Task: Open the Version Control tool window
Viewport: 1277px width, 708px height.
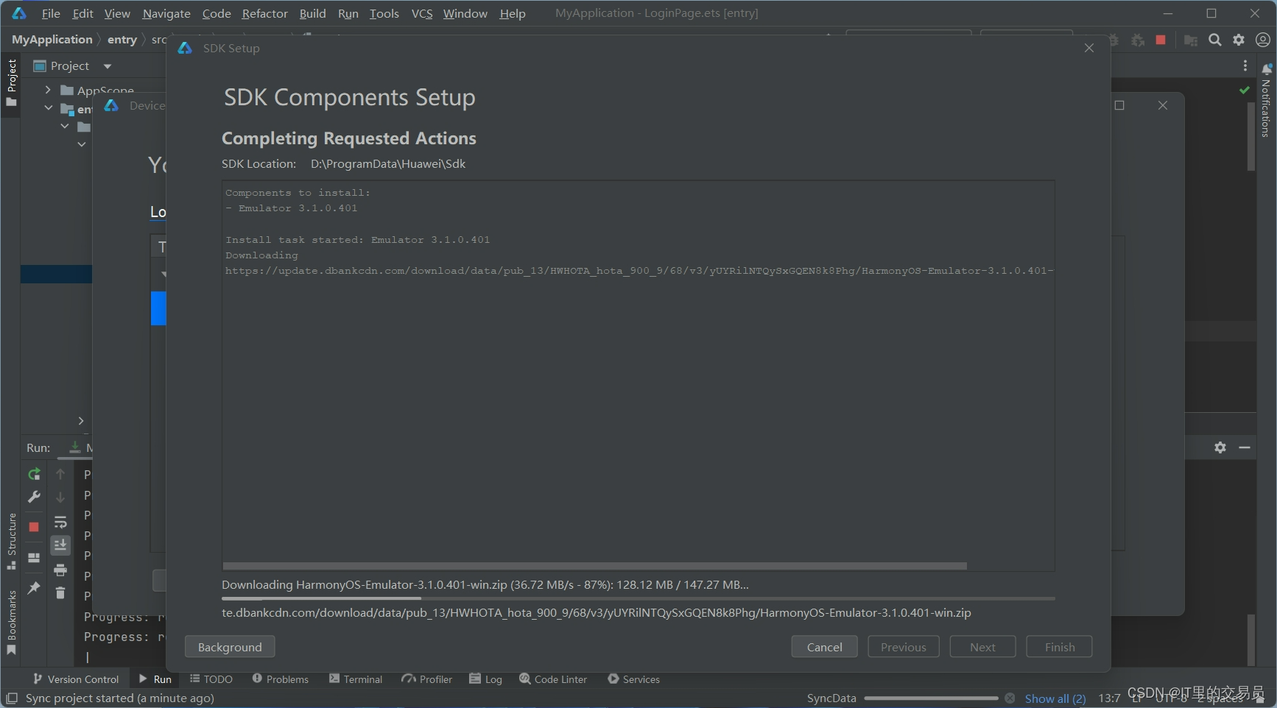Action: tap(76, 679)
